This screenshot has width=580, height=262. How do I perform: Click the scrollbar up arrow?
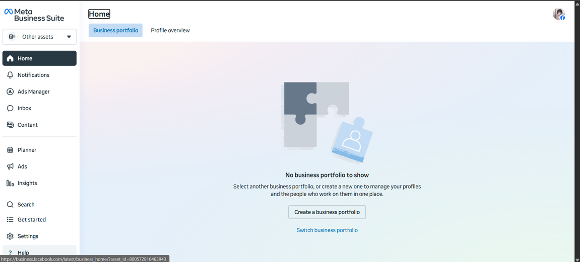[577, 4]
